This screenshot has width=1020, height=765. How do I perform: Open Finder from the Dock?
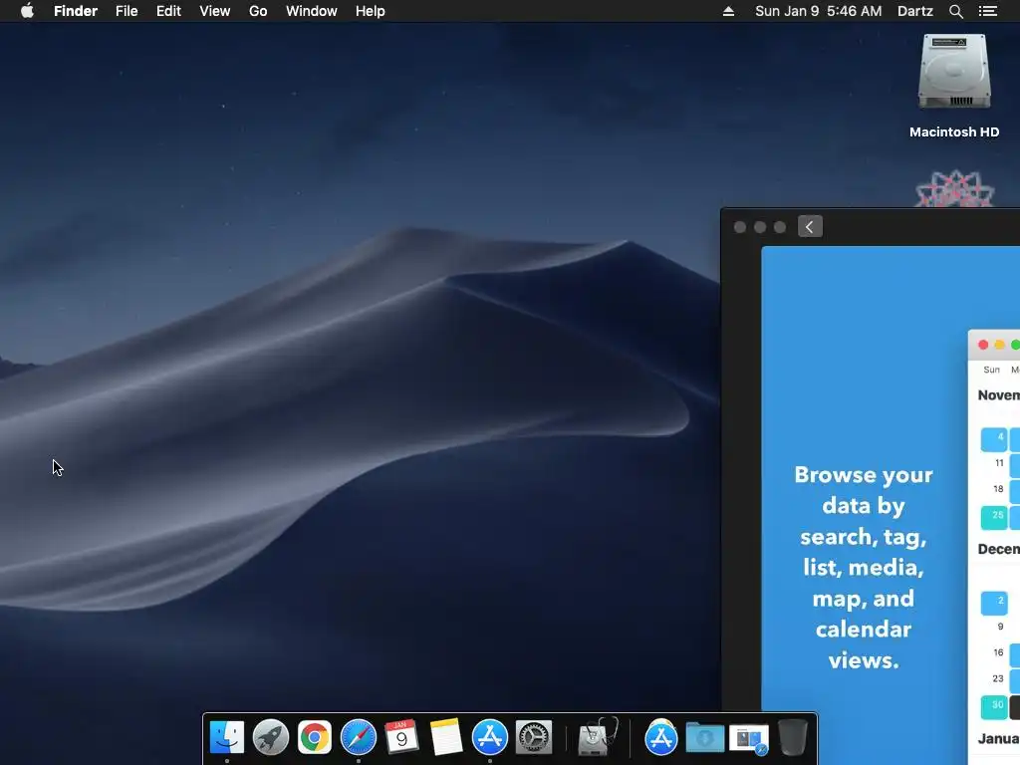227,737
